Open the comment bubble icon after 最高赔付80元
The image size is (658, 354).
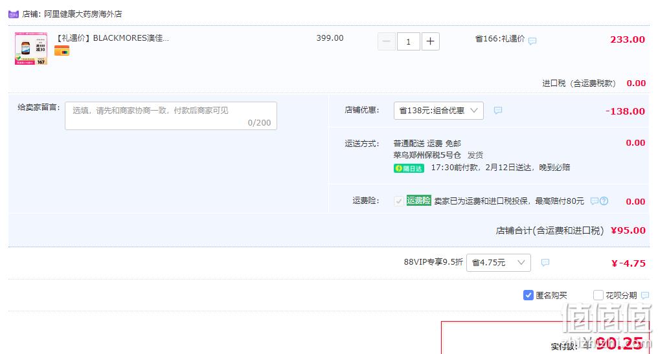[595, 201]
